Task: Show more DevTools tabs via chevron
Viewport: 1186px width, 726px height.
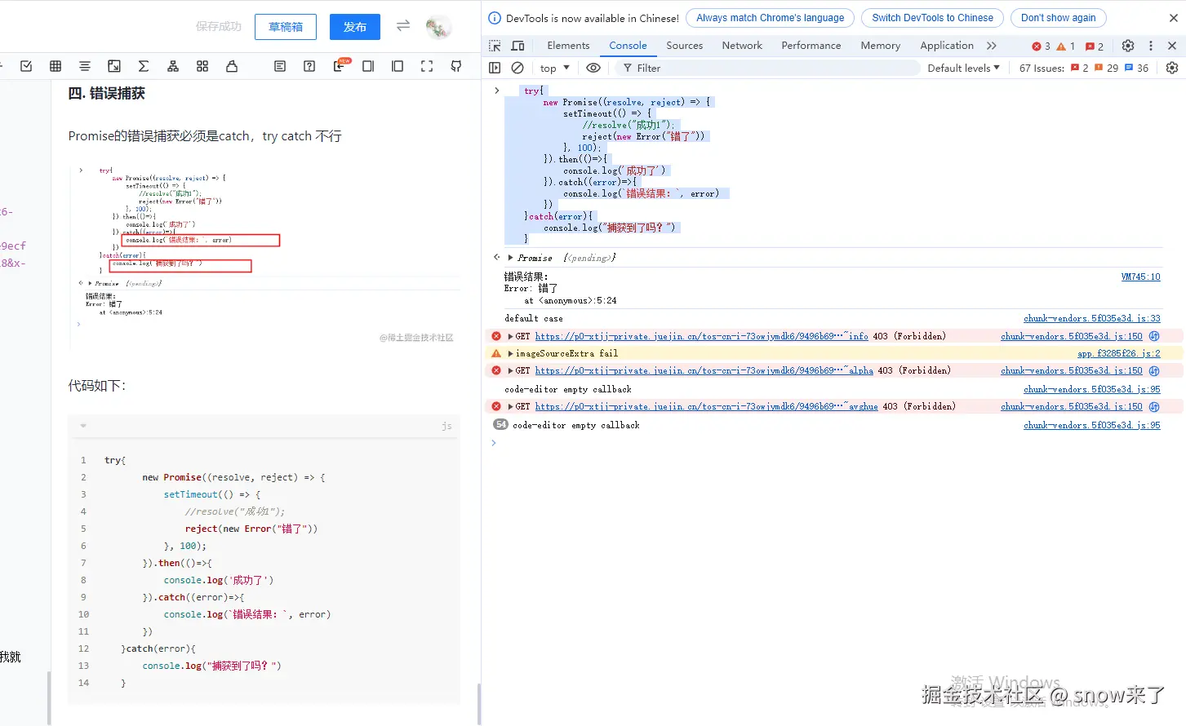Action: coord(992,46)
